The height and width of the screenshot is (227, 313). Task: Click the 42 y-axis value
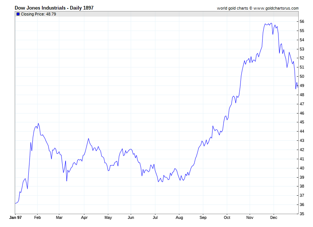(x=302, y=150)
